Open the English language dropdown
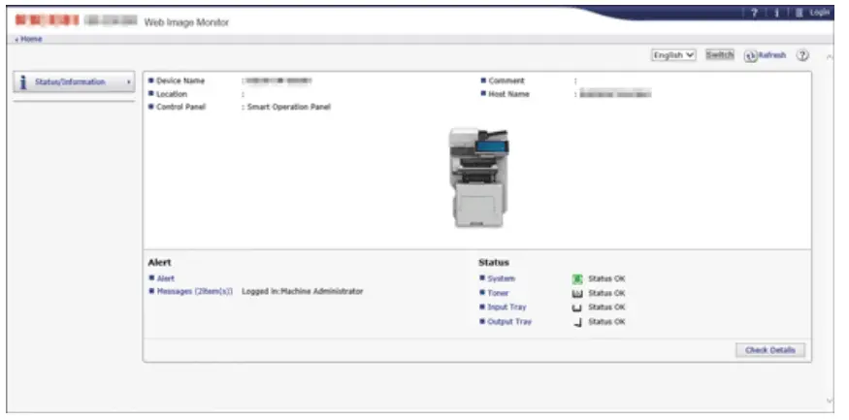The image size is (849, 420). click(673, 55)
